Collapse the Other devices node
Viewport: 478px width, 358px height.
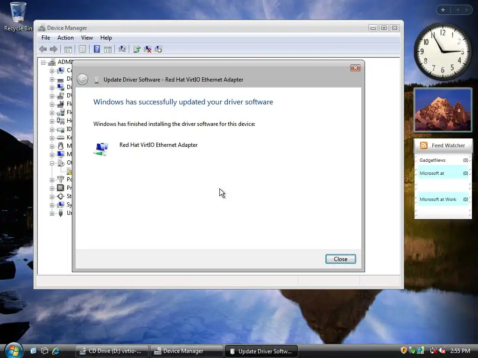click(x=52, y=163)
